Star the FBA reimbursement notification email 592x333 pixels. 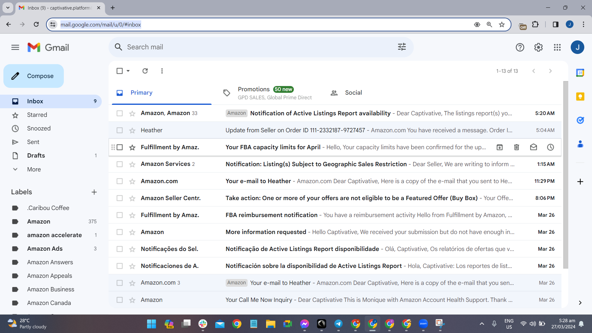(132, 215)
